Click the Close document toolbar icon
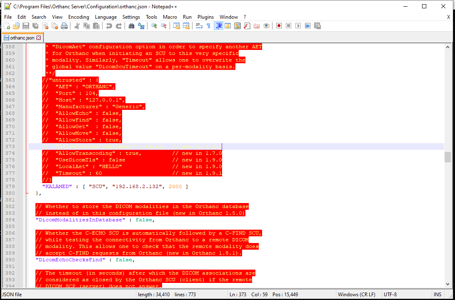 pos(45,26)
